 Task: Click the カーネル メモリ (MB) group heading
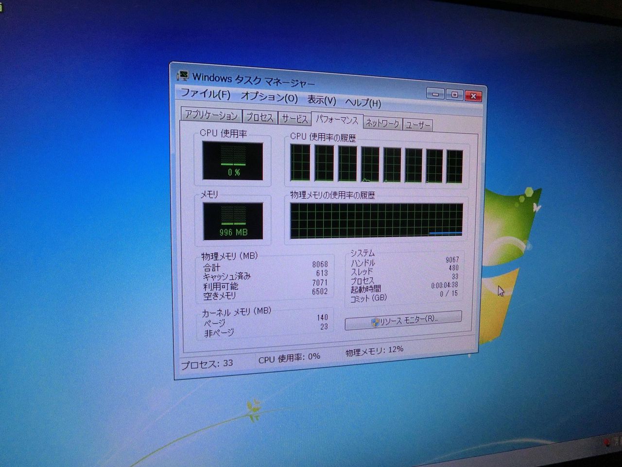pyautogui.click(x=237, y=312)
